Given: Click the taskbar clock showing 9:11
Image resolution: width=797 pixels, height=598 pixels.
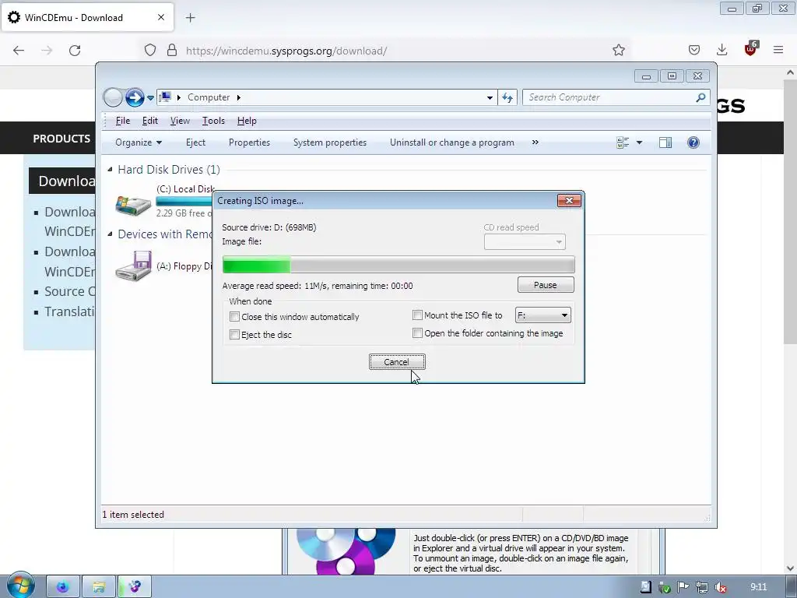Looking at the screenshot, I should coord(758,587).
